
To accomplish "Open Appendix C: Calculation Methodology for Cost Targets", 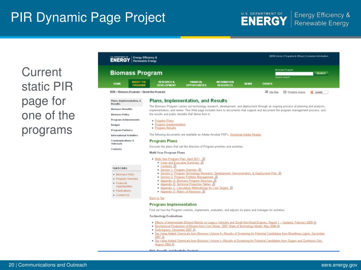I will pyautogui.click(x=195, y=188).
